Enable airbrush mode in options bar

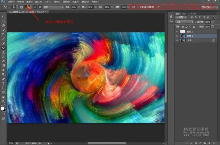(134, 7)
